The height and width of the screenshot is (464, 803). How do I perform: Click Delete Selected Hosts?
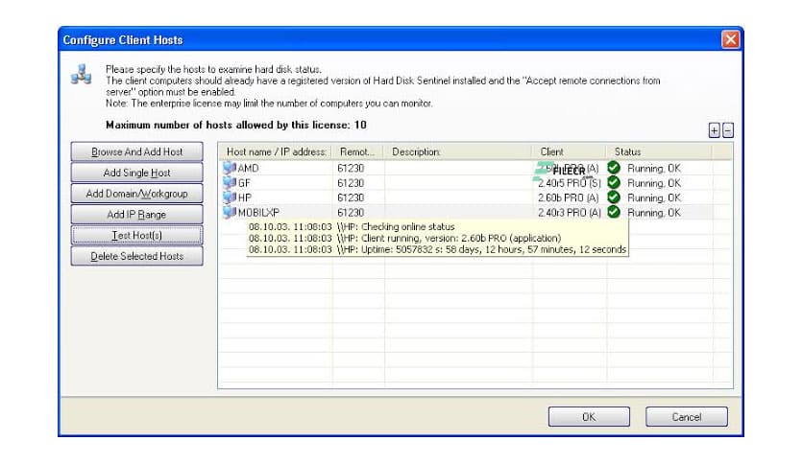(136, 256)
